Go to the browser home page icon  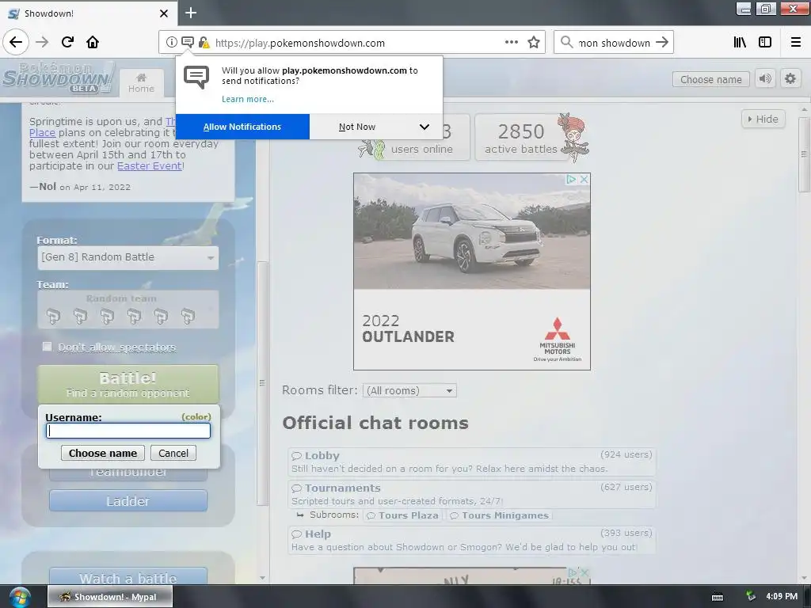click(93, 43)
